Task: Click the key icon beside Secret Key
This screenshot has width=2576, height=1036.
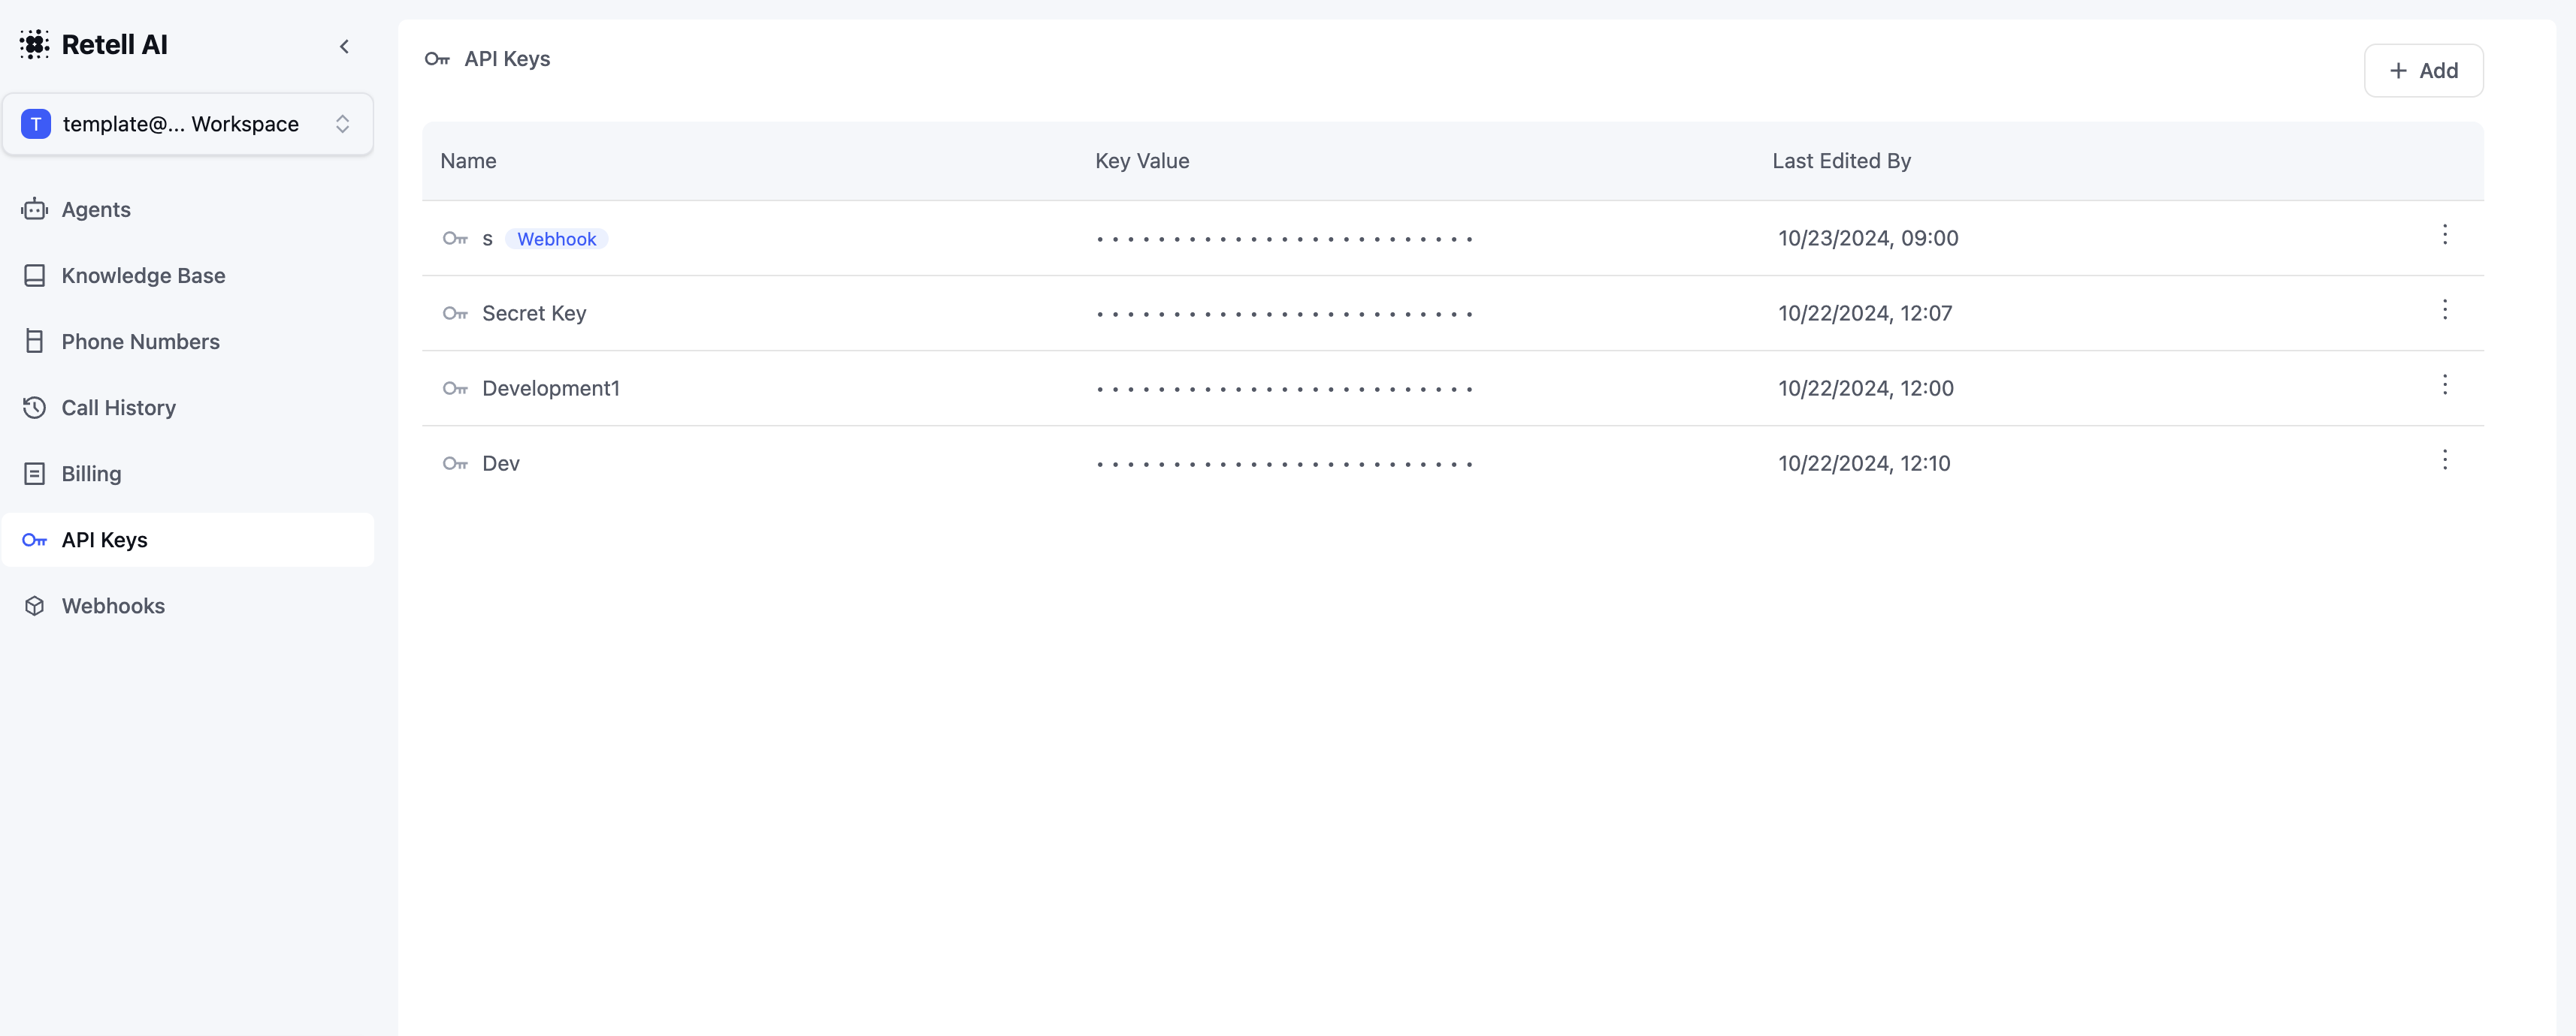Action: 456,313
